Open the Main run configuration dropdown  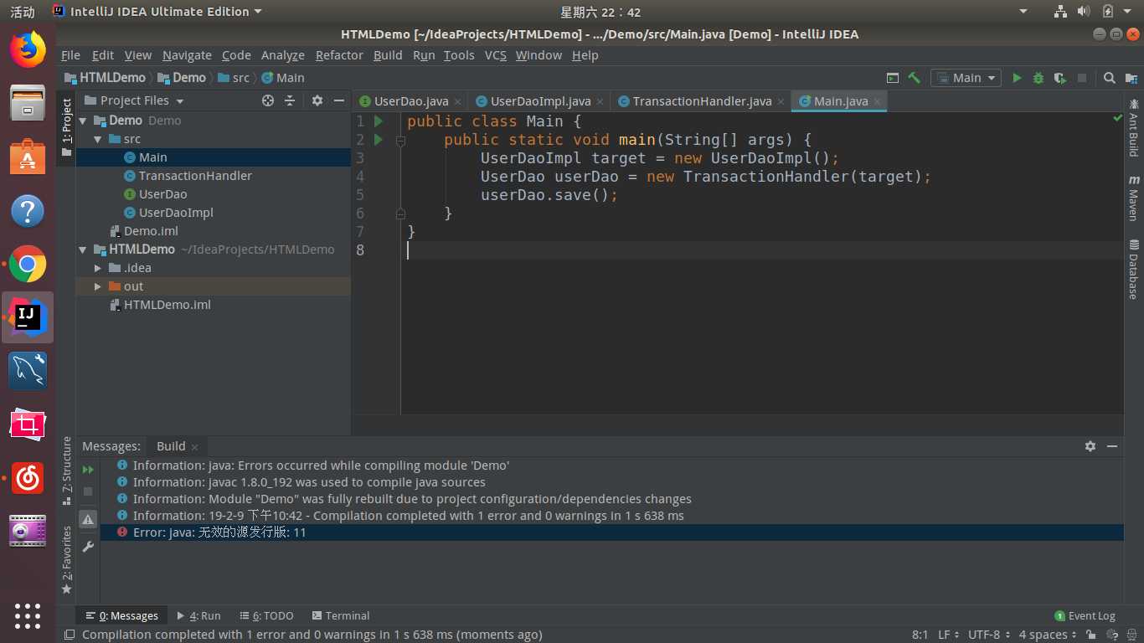tap(966, 78)
